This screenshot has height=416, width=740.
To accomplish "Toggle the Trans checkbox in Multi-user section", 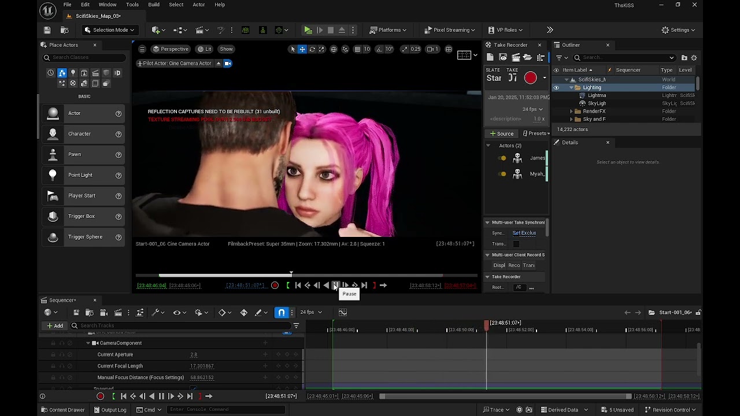I will [x=516, y=244].
